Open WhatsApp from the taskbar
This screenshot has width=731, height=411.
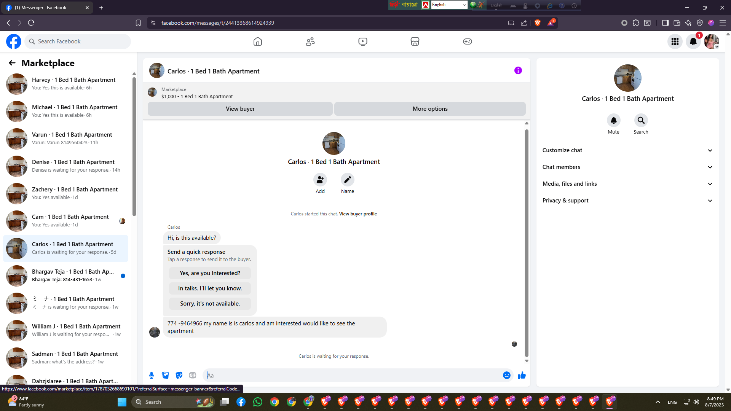point(258,402)
